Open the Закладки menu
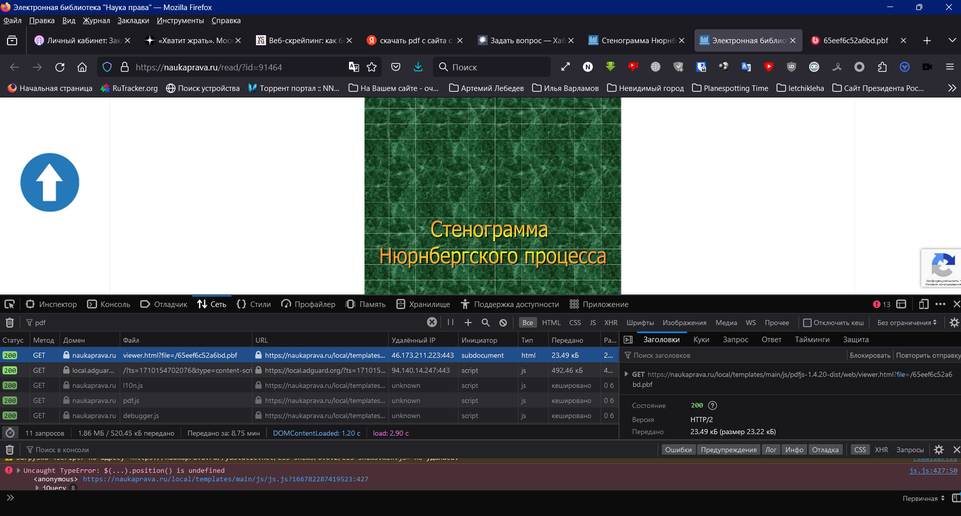The image size is (961, 516). point(133,21)
